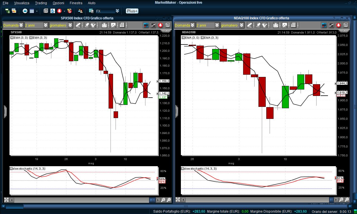
Task: Expand the 2 anni period dropdown on NDAQ100
Action: 217,25
